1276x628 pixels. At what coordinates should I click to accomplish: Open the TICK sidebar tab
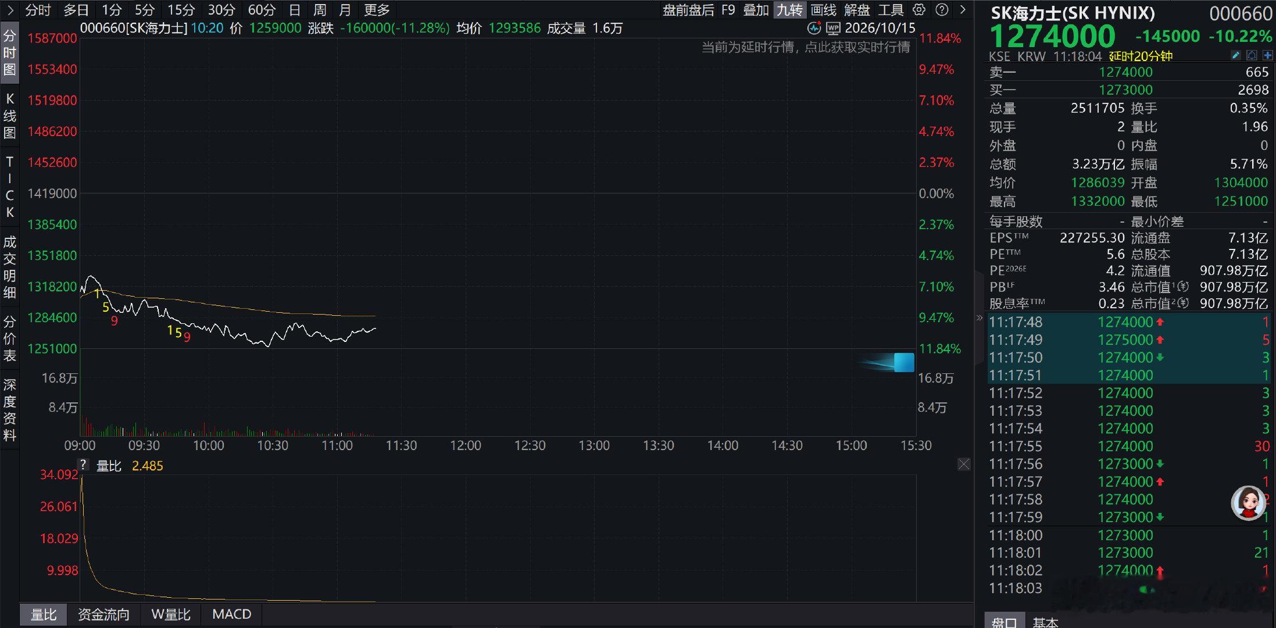coord(10,187)
